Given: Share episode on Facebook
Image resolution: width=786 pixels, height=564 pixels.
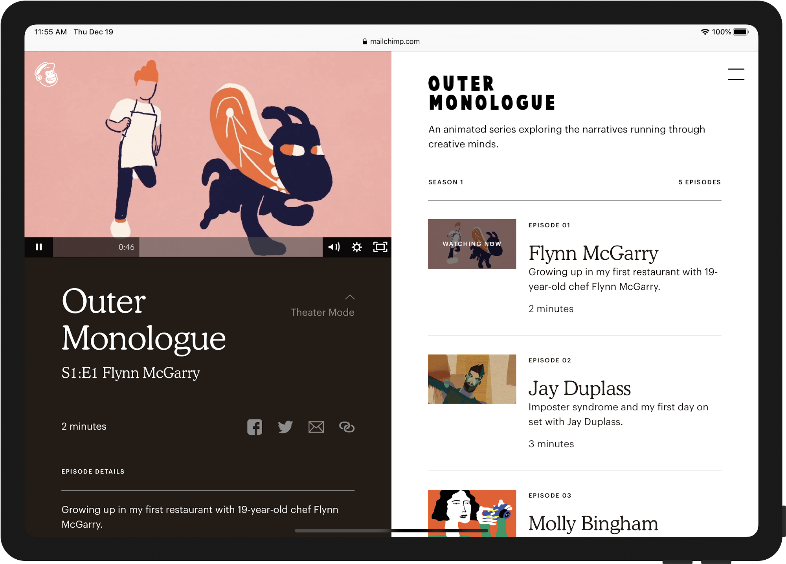Looking at the screenshot, I should 255,427.
